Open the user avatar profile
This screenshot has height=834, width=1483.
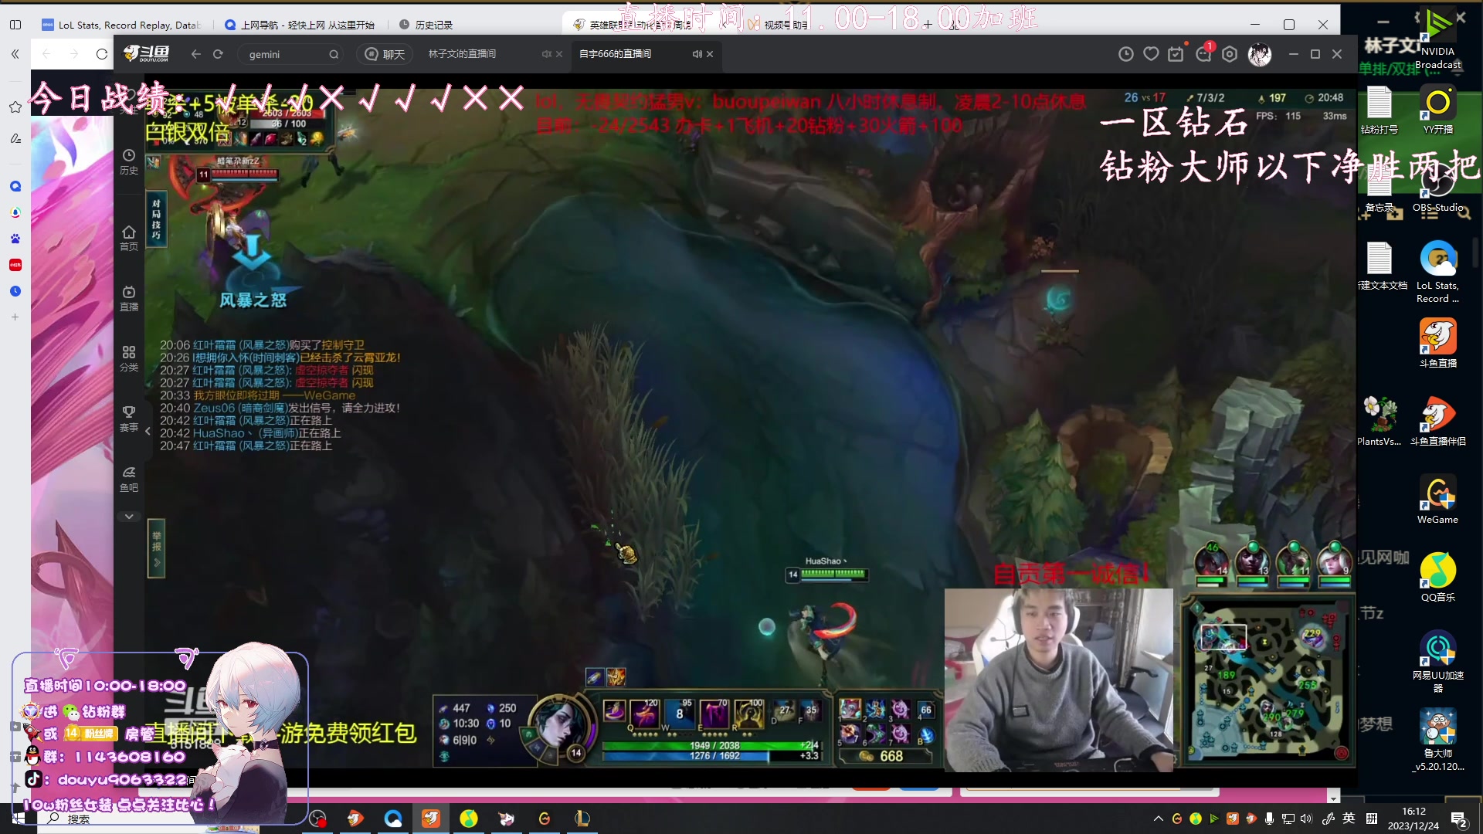[x=1260, y=54]
